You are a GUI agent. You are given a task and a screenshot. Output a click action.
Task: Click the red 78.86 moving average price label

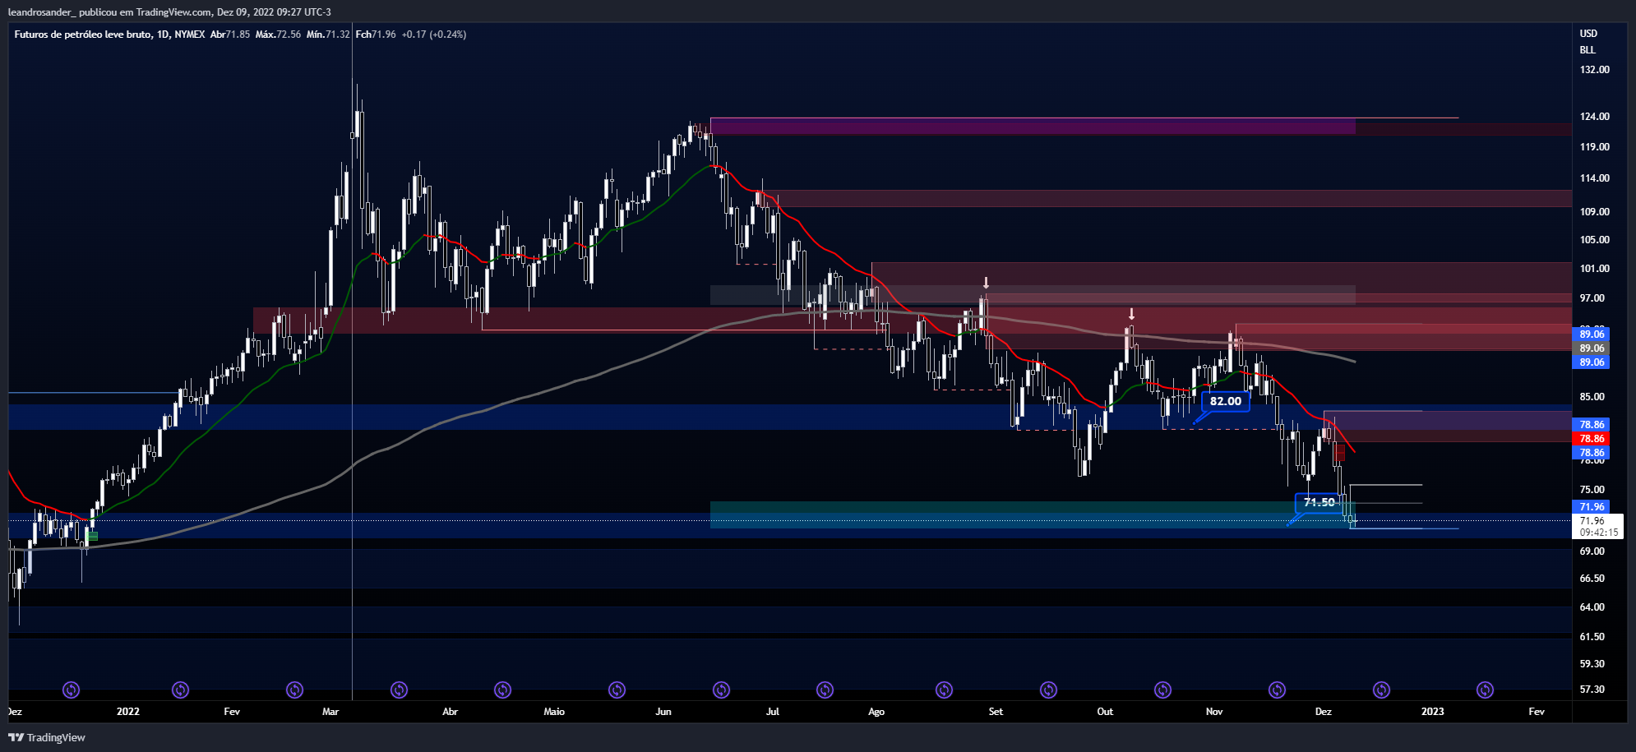[1592, 439]
